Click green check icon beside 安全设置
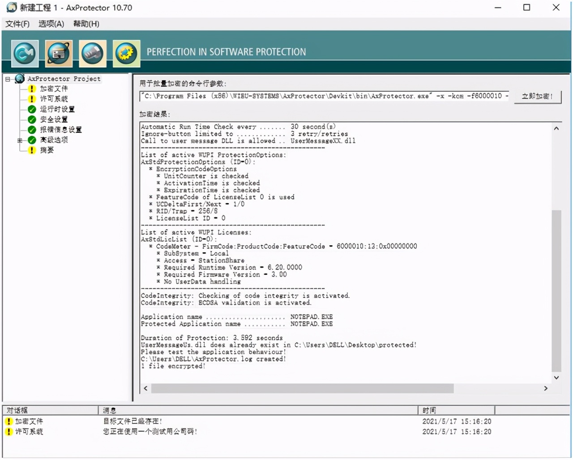573x460 pixels. coord(32,119)
